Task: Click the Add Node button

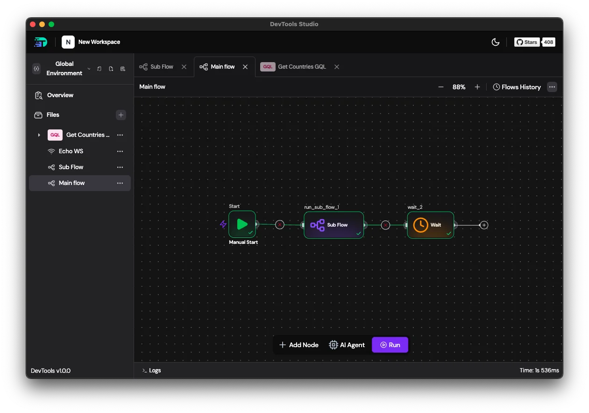Action: pos(299,345)
